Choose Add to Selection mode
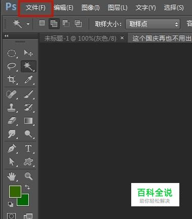The height and width of the screenshot is (219, 192). coord(54,24)
